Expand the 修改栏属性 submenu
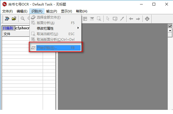Screen dimensions: 173x114 [x=56, y=28]
